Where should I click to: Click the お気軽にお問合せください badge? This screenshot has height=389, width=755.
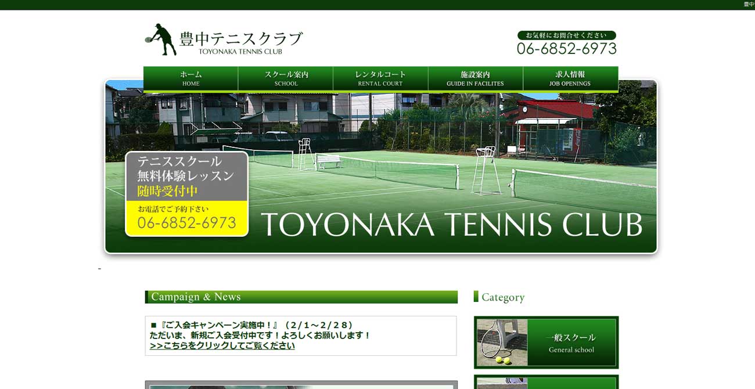pos(566,35)
